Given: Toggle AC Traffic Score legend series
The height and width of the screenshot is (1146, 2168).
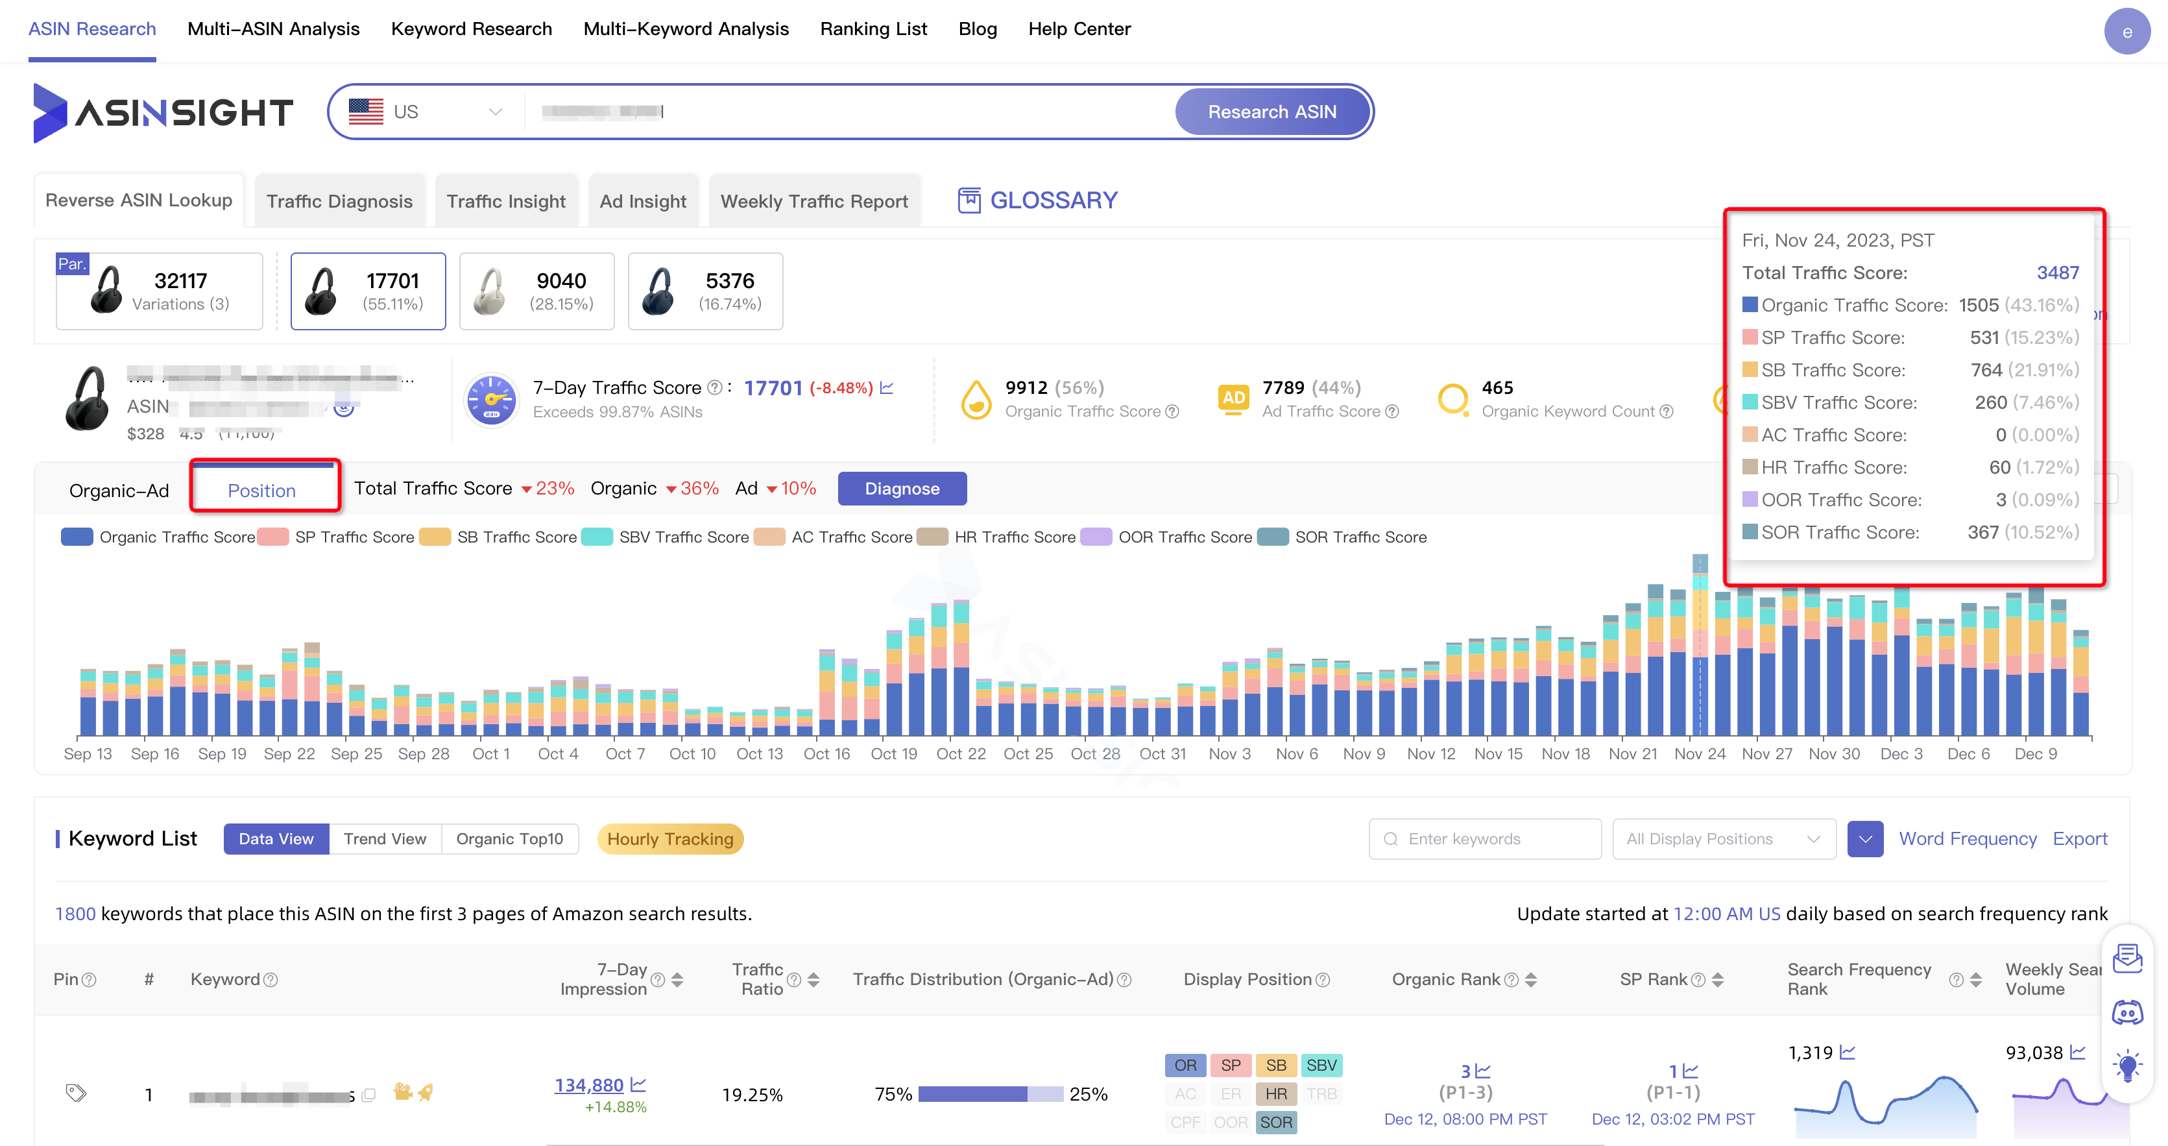Looking at the screenshot, I should tap(833, 537).
